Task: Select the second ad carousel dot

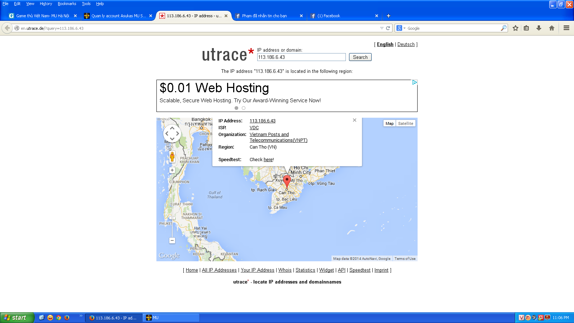Action: point(244,108)
